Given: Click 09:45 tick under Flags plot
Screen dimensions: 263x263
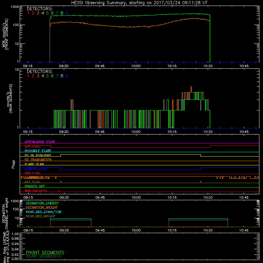Looking at the screenshot, I should click(100, 198).
